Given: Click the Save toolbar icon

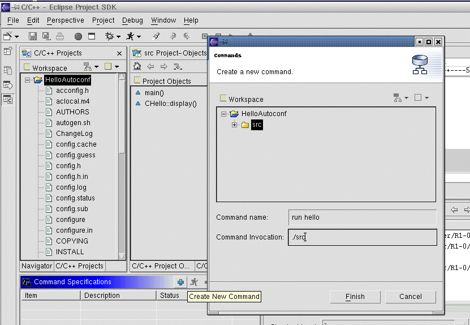Looking at the screenshot, I should pos(32,36).
